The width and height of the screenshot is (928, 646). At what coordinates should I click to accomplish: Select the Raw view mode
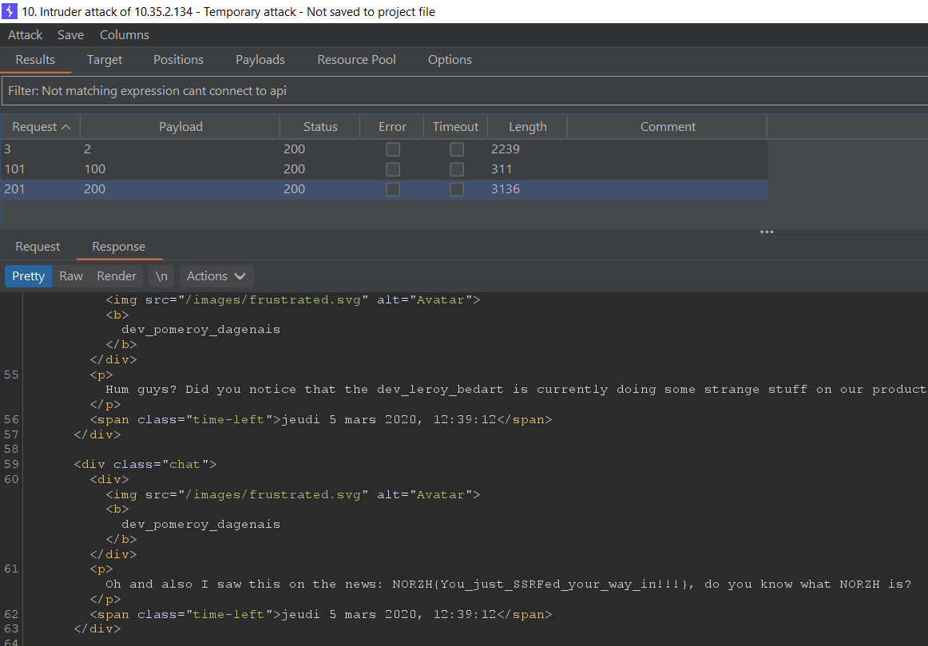click(x=71, y=276)
